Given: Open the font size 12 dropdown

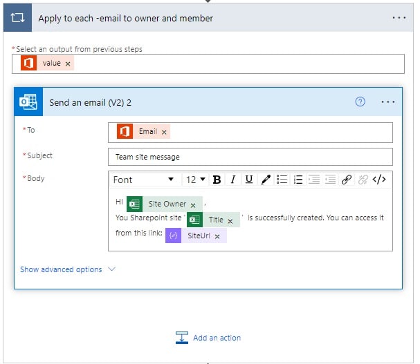Looking at the screenshot, I should coord(196,180).
